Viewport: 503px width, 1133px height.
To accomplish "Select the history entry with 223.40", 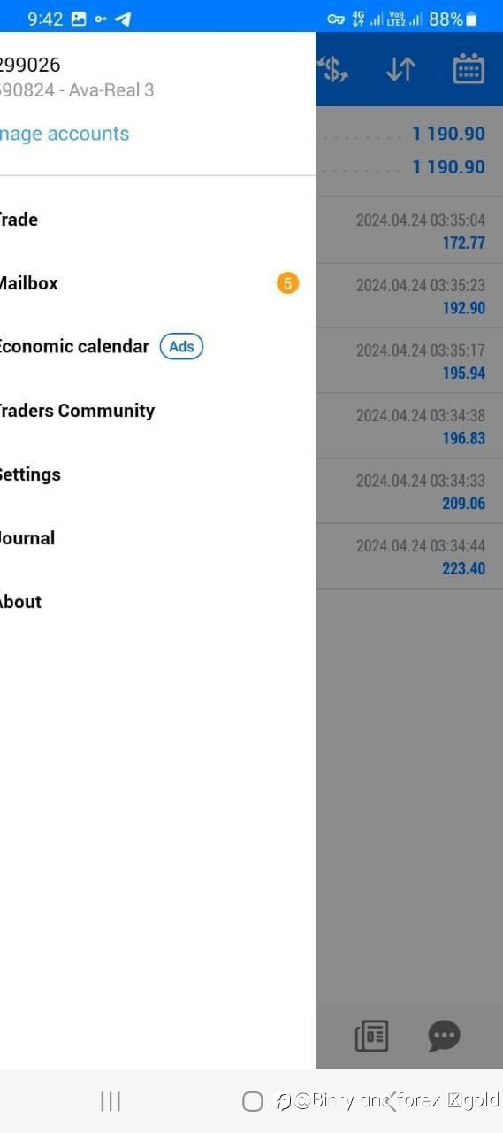I will pyautogui.click(x=409, y=557).
